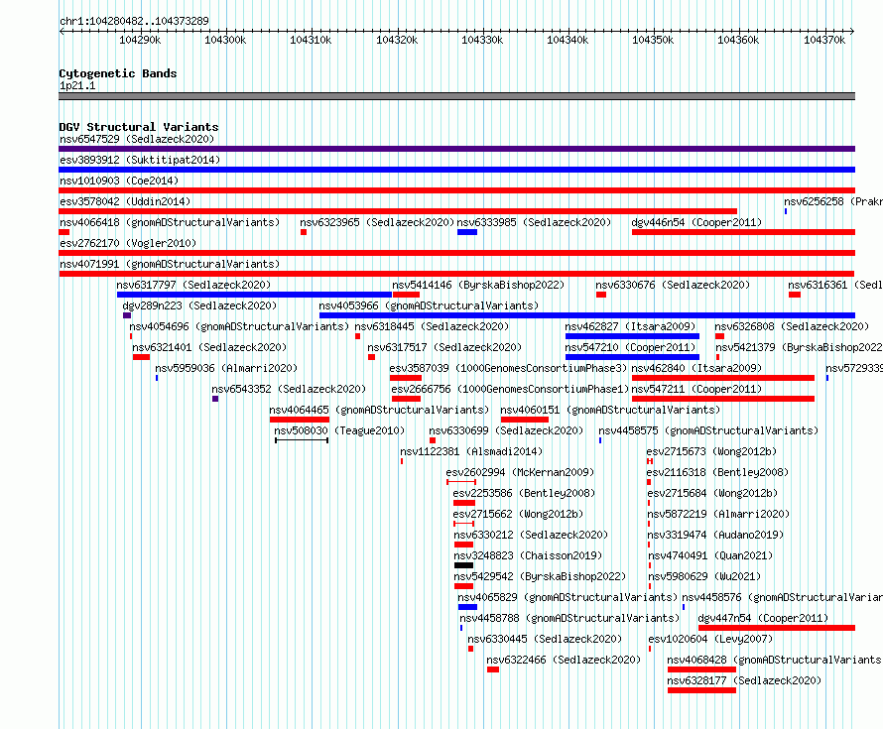This screenshot has height=729, width=883.
Task: Click nsv6317797 (Sedlazeck2020) label
Action: click(x=193, y=285)
